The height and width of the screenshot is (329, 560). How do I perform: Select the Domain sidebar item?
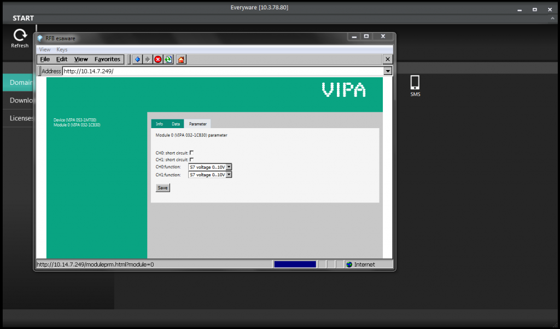18,83
